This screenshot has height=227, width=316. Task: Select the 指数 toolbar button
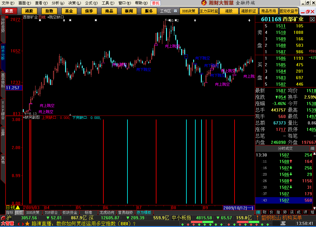tap(49, 11)
